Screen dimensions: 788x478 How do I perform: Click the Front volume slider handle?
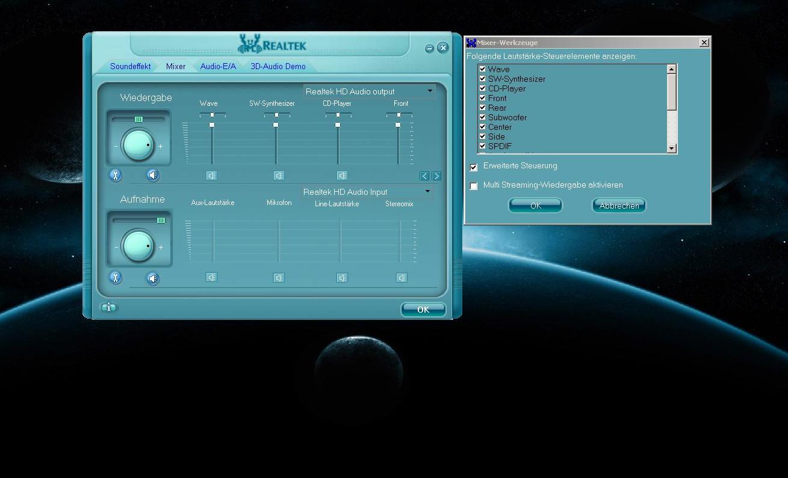398,125
